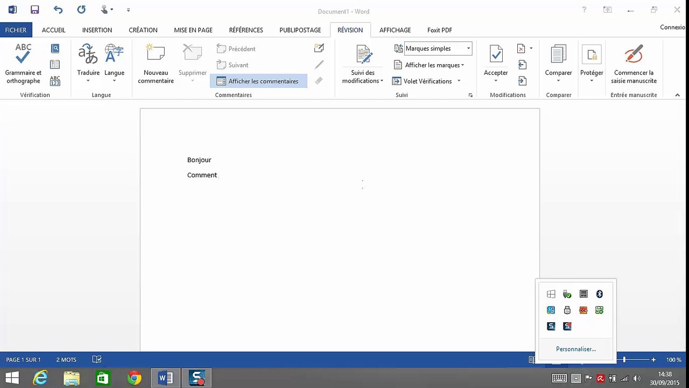
Task: Open the Suivi des modifications dropdown arrow
Action: (382, 81)
